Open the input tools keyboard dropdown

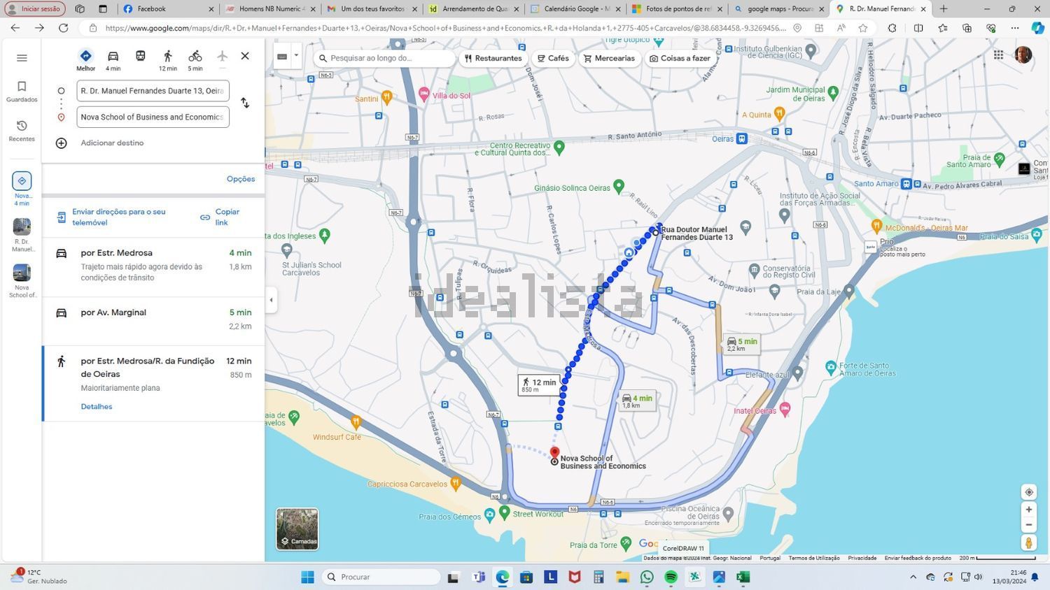tap(288, 56)
